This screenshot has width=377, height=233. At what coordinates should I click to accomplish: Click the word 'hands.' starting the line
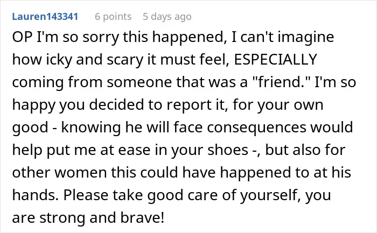point(36,195)
